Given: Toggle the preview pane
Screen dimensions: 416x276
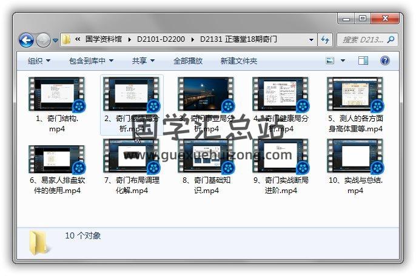Looking at the screenshot, I should [363, 61].
